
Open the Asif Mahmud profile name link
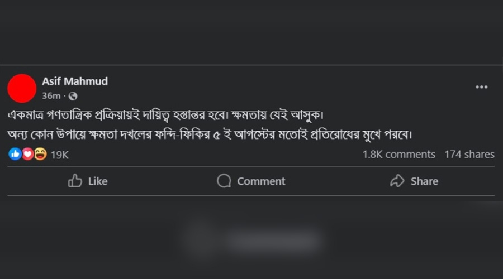[75, 81]
